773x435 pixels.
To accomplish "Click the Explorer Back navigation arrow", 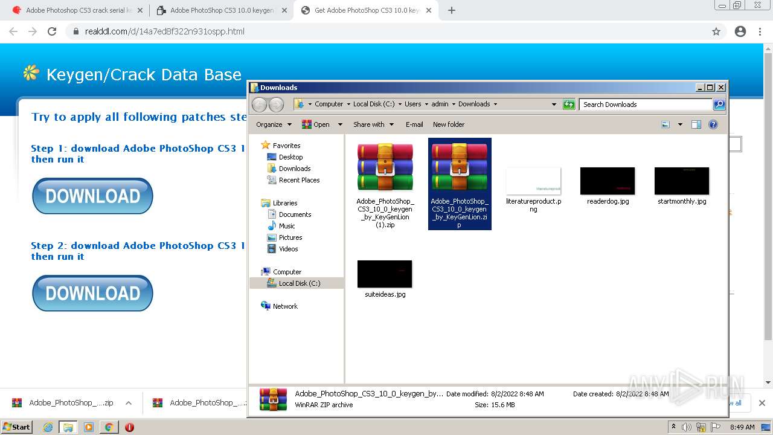I will [x=259, y=104].
